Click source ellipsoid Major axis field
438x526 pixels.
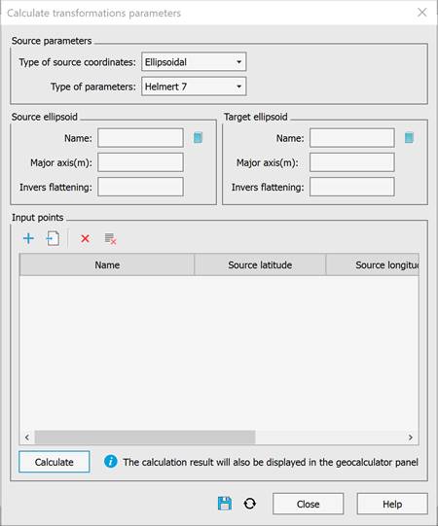point(141,162)
